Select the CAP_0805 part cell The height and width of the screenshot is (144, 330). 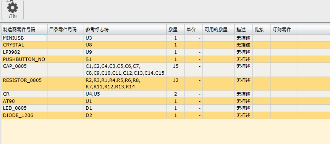(24, 70)
